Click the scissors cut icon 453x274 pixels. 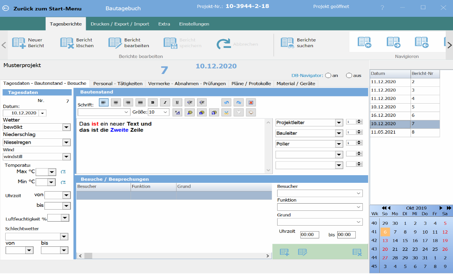[227, 112]
